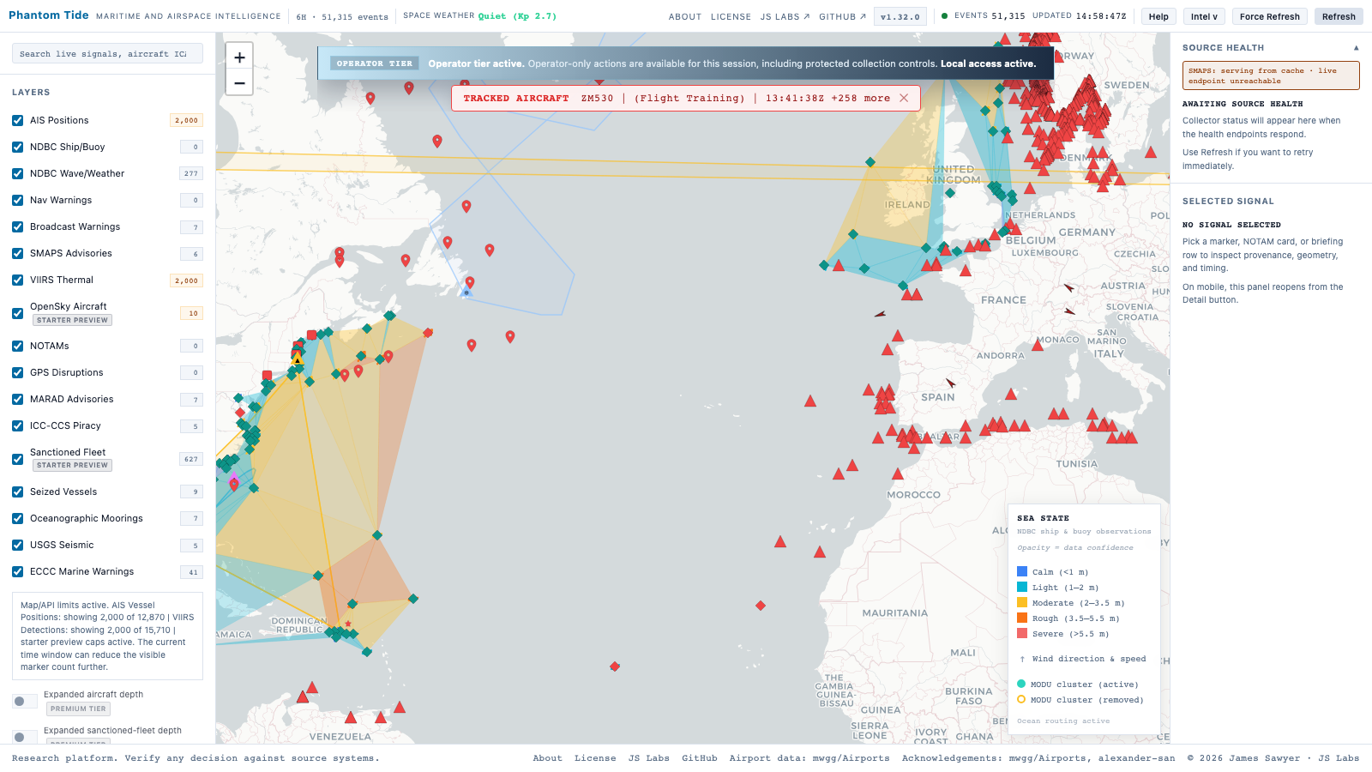Viewport: 1372px width, 772px height.
Task: Hide the USGS Seismic layer
Action: (x=17, y=545)
